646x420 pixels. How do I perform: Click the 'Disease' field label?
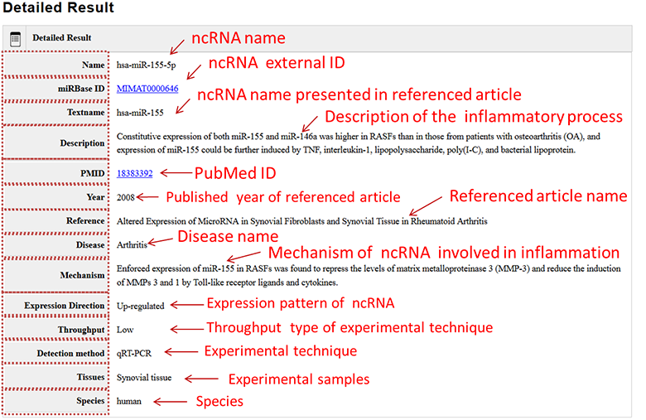pos(90,245)
